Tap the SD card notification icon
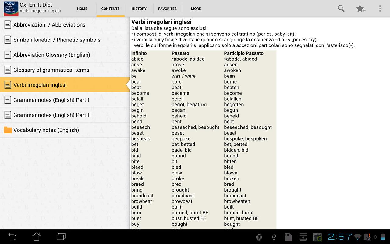Viewport: 390px width, 244px height. coord(288,237)
